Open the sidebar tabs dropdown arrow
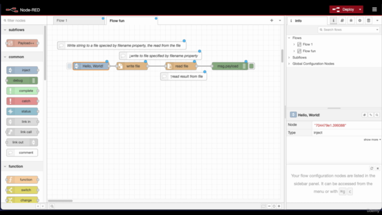This screenshot has width=382, height=215. (377, 21)
